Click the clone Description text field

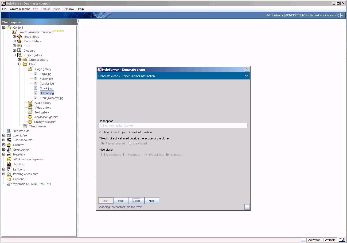[x=173, y=126]
